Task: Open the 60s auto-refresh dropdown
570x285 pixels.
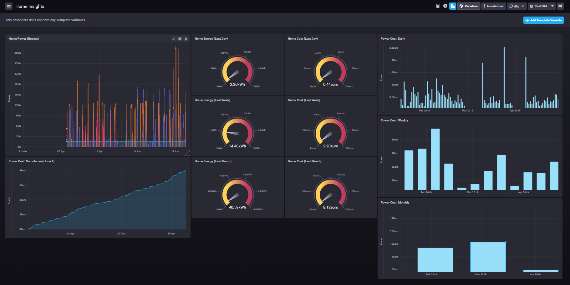Action: (x=517, y=6)
